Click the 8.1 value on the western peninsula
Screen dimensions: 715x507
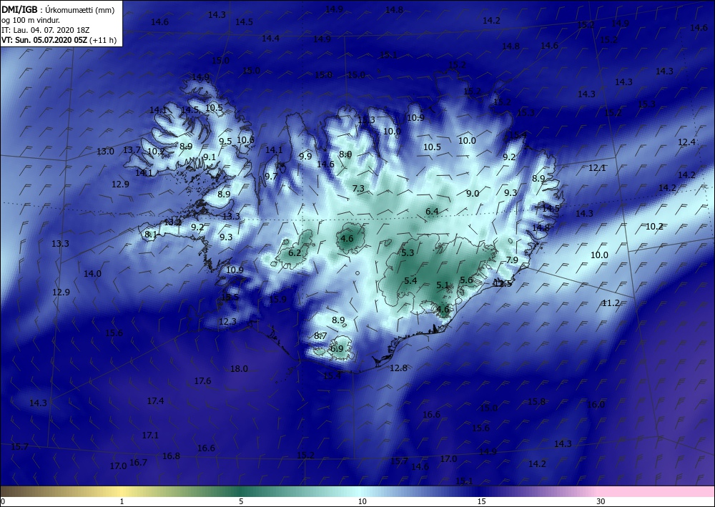(150, 235)
